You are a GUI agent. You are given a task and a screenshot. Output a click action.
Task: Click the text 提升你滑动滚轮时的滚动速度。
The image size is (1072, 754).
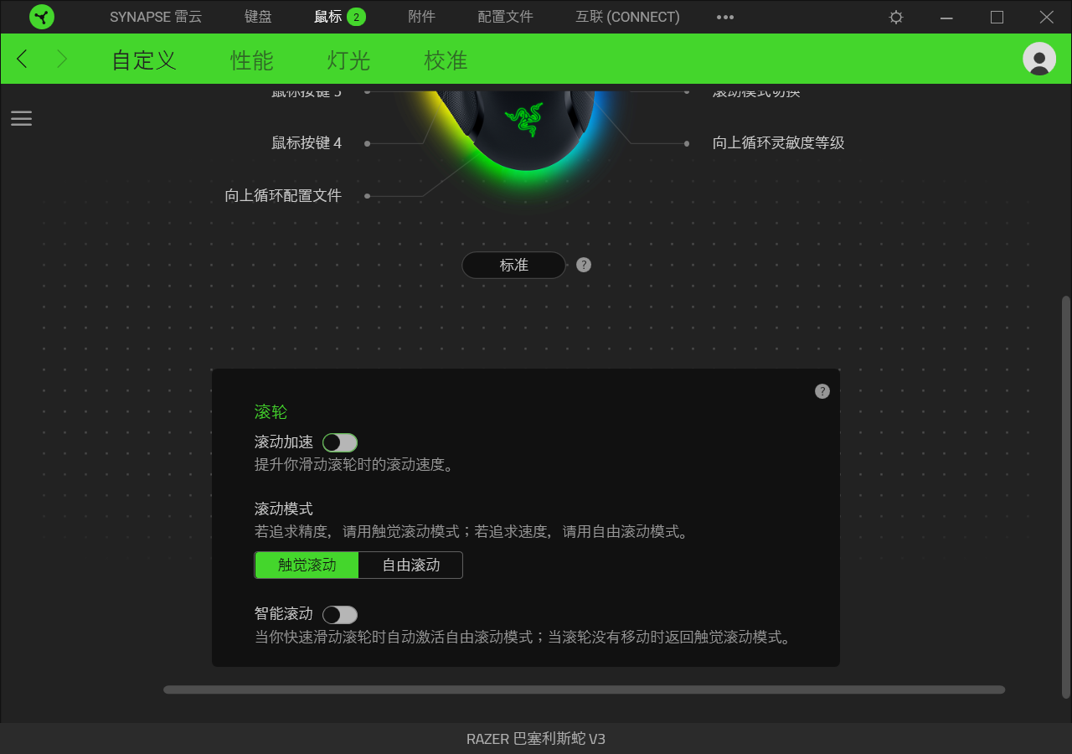click(x=354, y=464)
